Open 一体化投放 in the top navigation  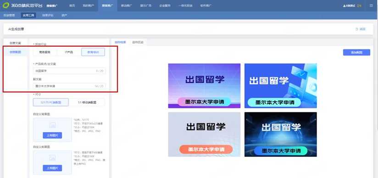click(x=185, y=5)
